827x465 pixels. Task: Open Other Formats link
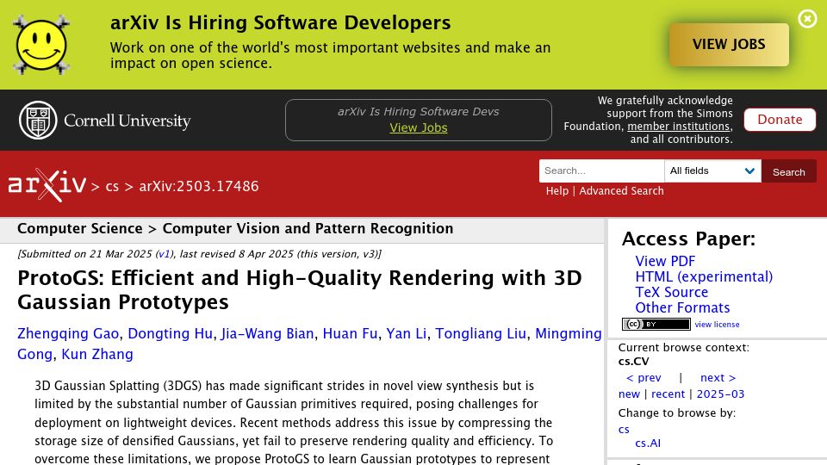pos(682,307)
